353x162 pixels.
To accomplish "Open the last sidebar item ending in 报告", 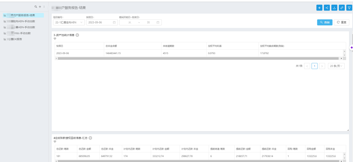I will (23, 39).
